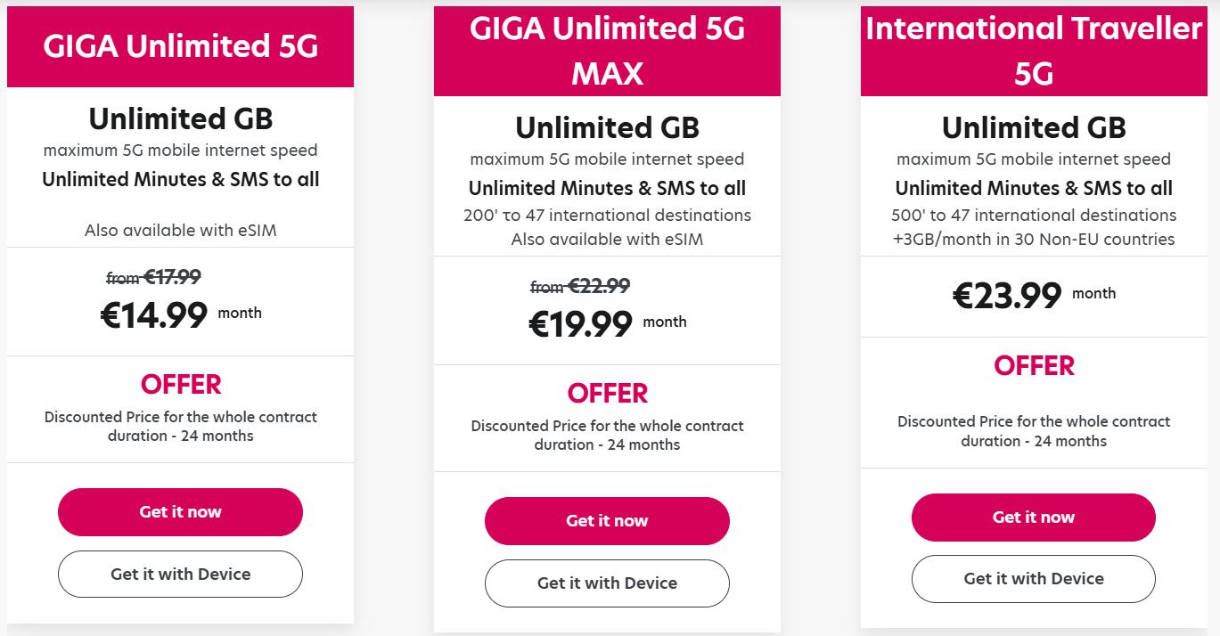Select the €23.99 monthly price
Image resolution: width=1220 pixels, height=636 pixels.
tap(1007, 296)
